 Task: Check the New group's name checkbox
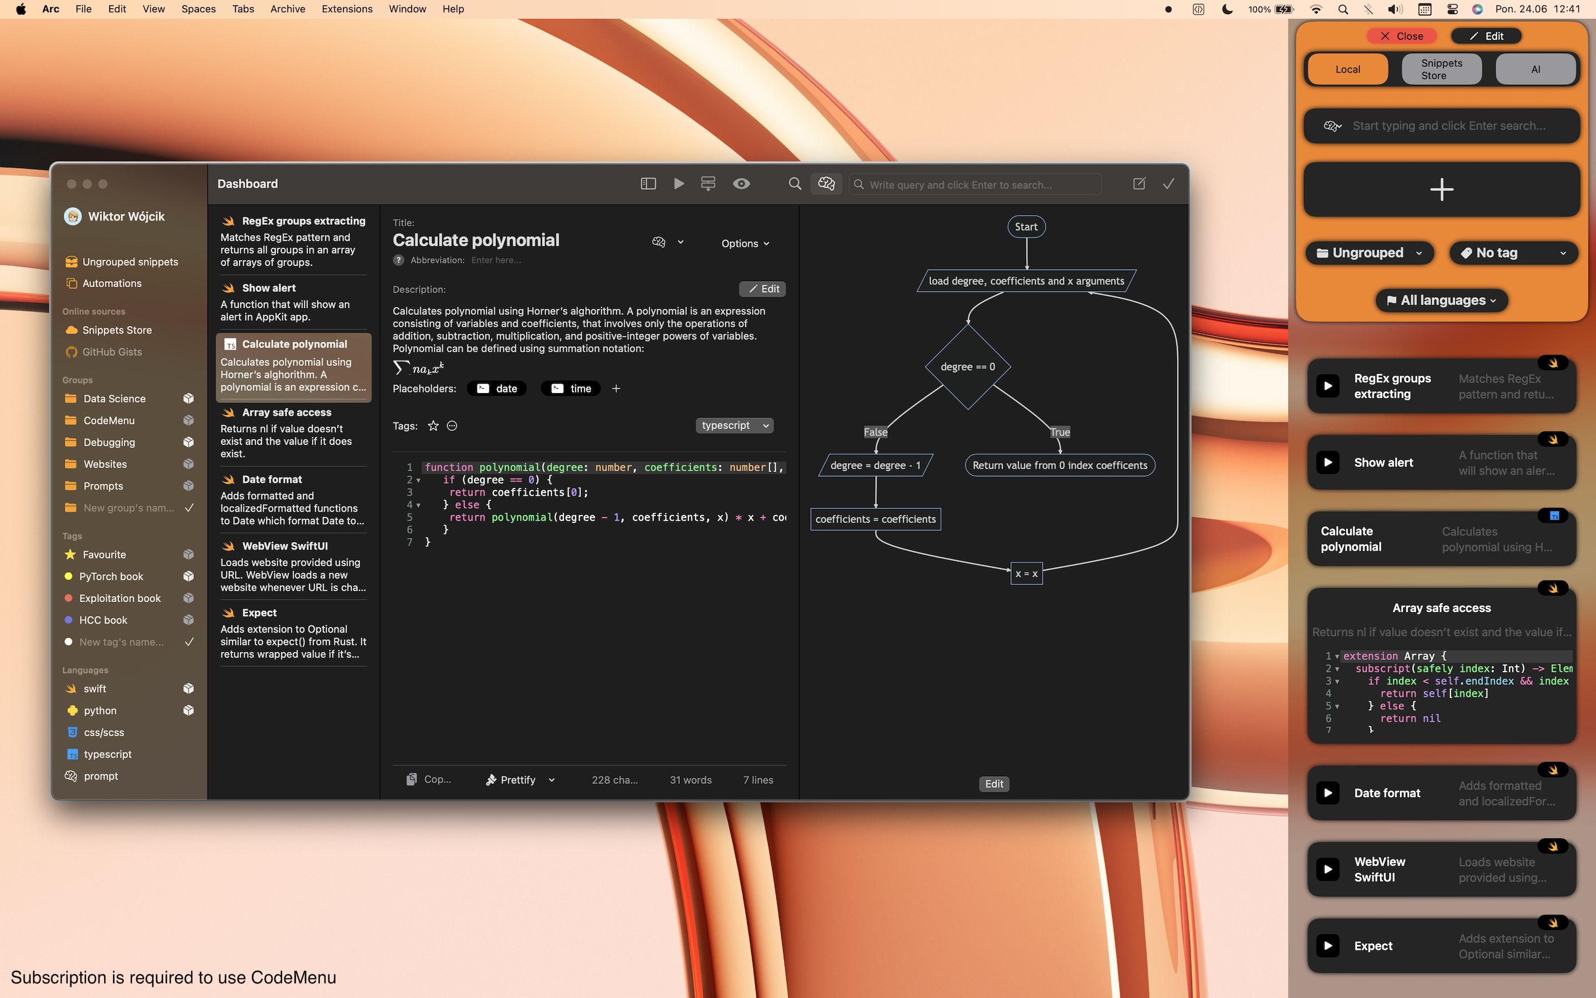pos(190,507)
